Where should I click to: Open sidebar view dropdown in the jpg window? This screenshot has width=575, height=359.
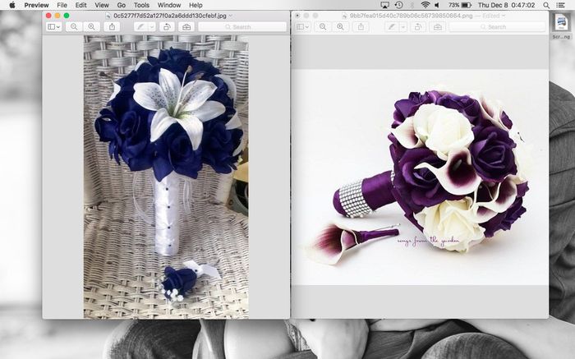[54, 27]
